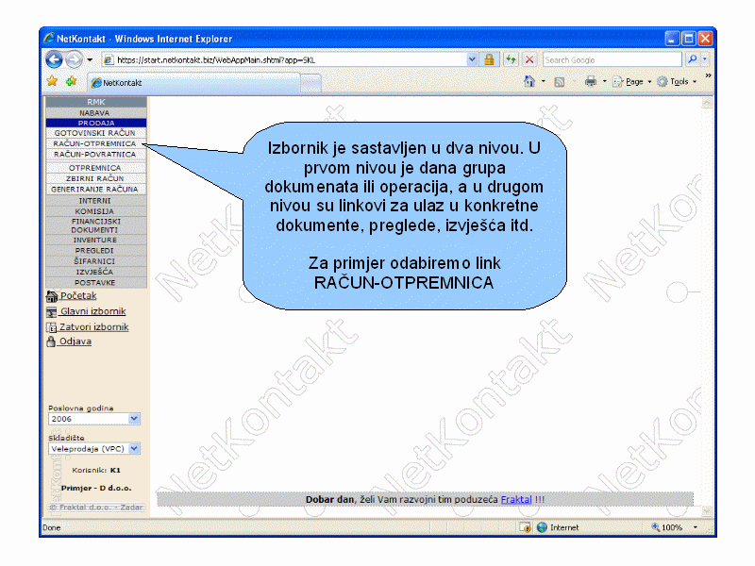This screenshot has height=566, width=755.
Task: Click the padlock icon beside Odjava
Action: (x=51, y=341)
